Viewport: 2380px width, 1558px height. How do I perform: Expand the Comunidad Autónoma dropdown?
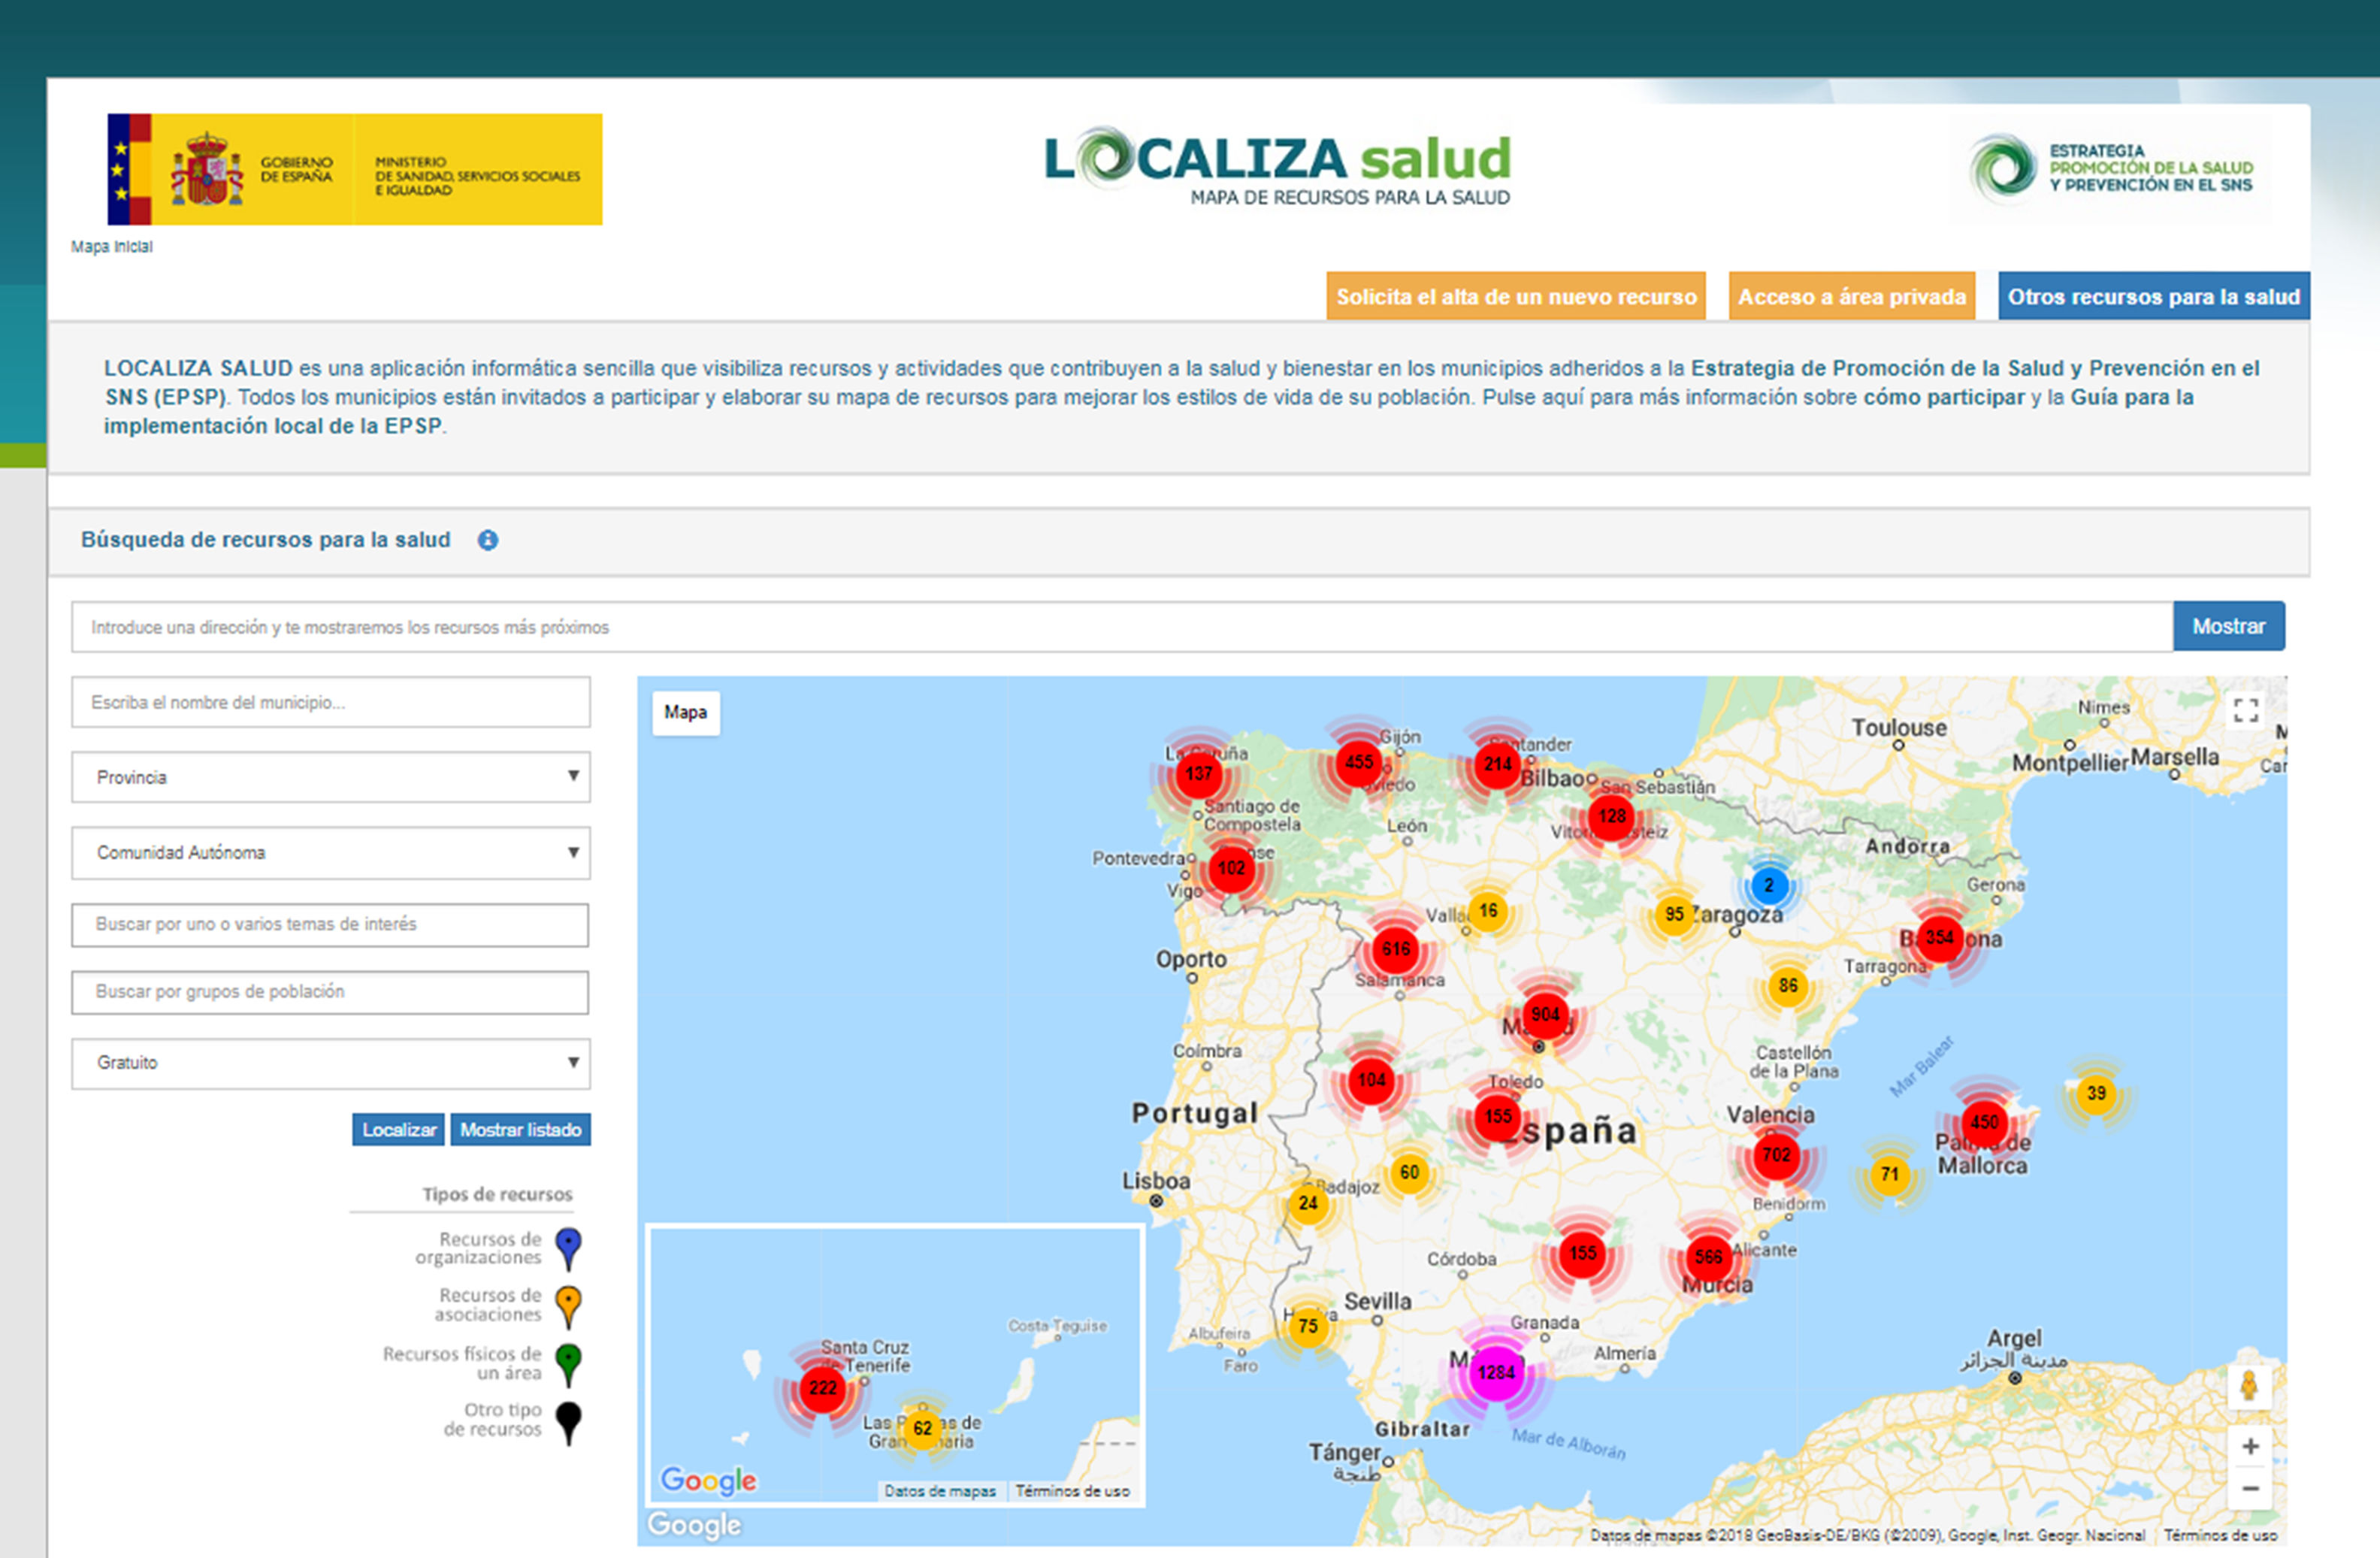pyautogui.click(x=330, y=853)
